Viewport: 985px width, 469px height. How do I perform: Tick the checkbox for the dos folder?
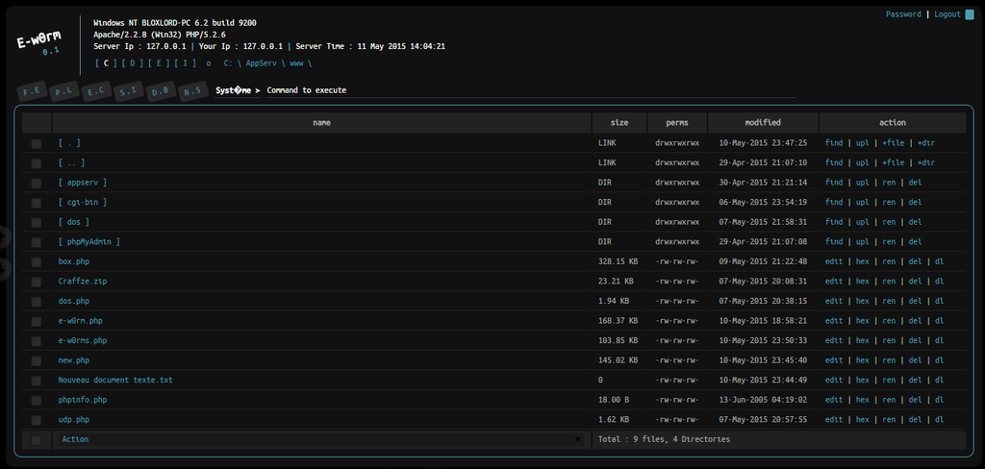point(37,222)
